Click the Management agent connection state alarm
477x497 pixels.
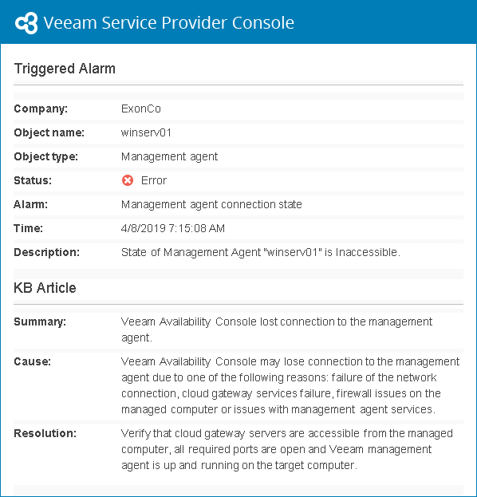pyautogui.click(x=211, y=204)
